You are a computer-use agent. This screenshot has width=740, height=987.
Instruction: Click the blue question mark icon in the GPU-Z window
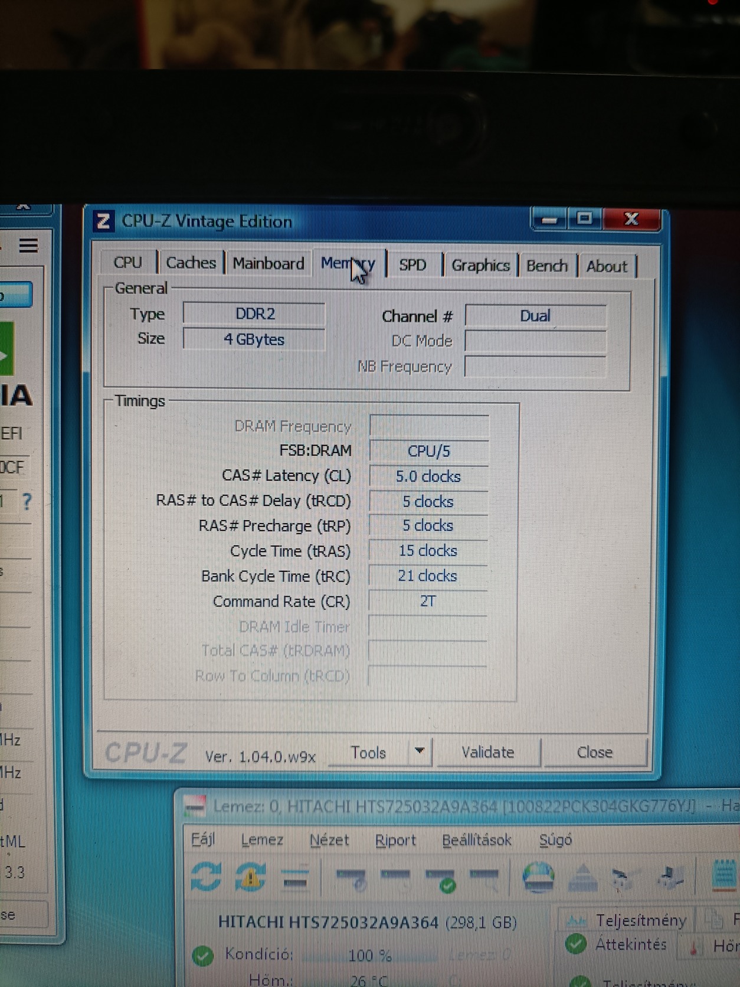pyautogui.click(x=27, y=502)
